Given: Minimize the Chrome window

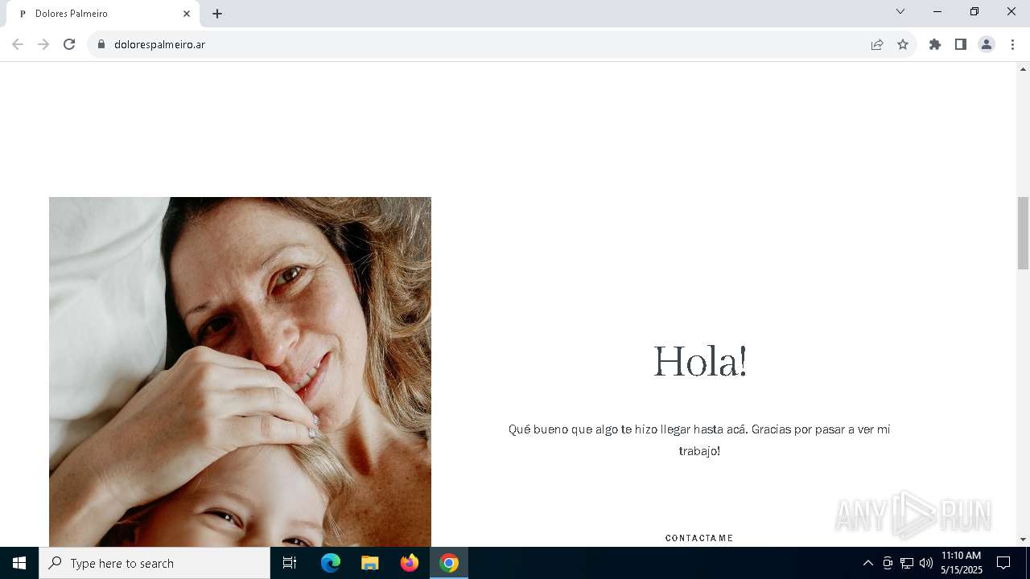Looking at the screenshot, I should 937,11.
